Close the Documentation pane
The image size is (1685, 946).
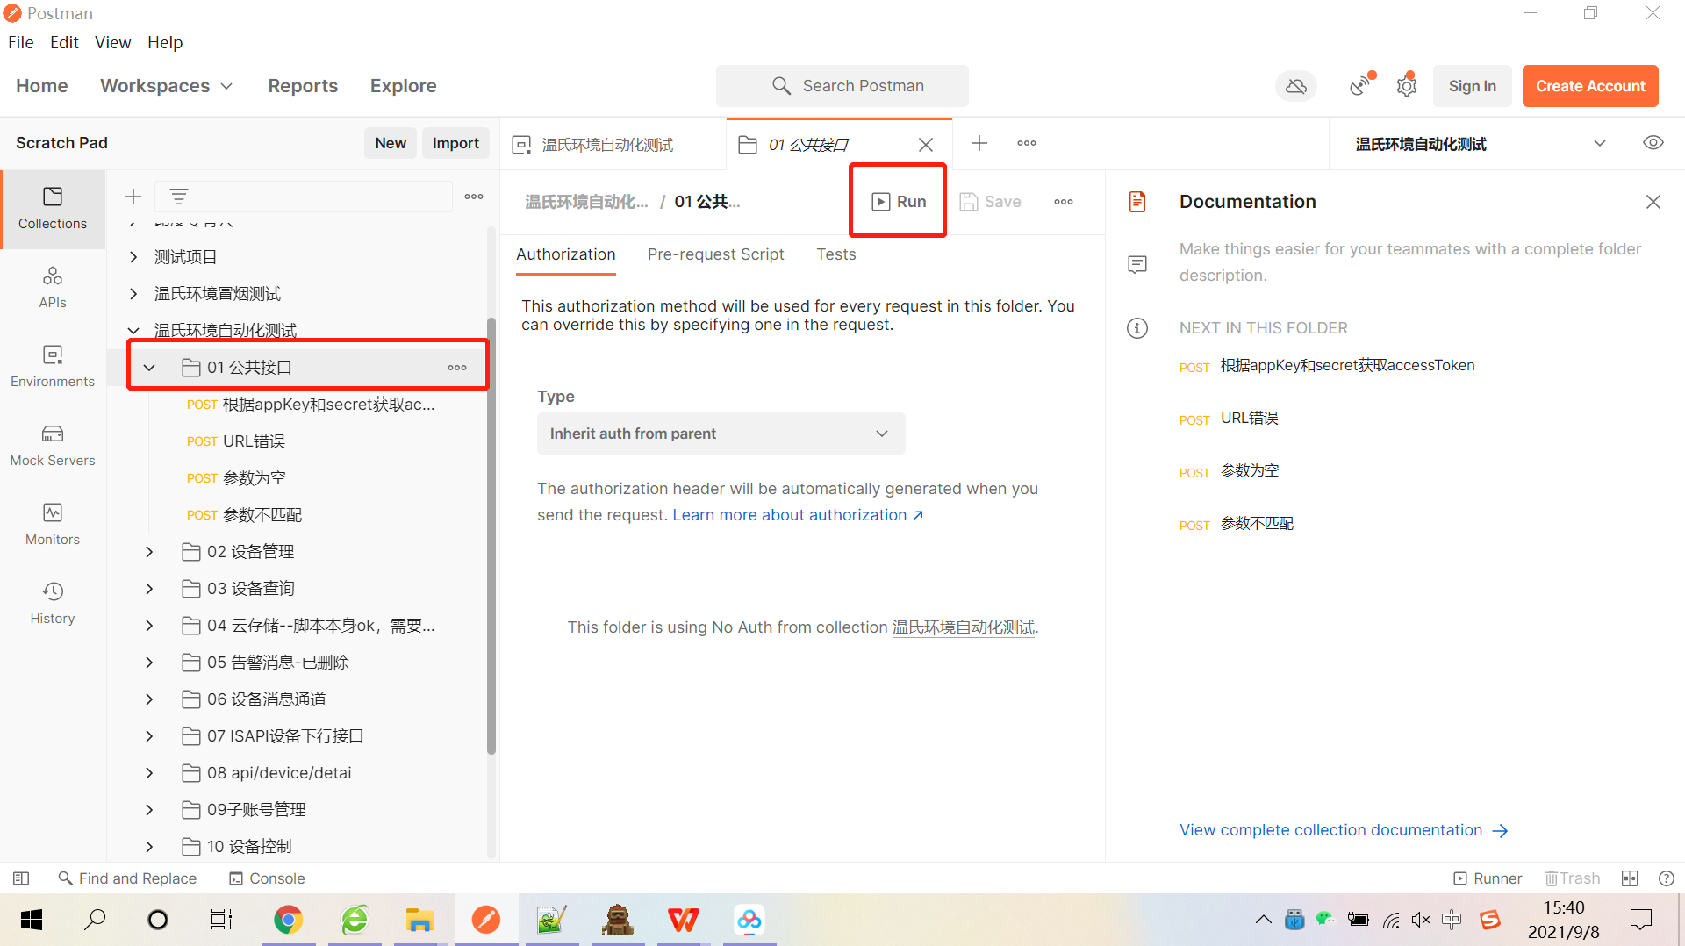(1653, 202)
